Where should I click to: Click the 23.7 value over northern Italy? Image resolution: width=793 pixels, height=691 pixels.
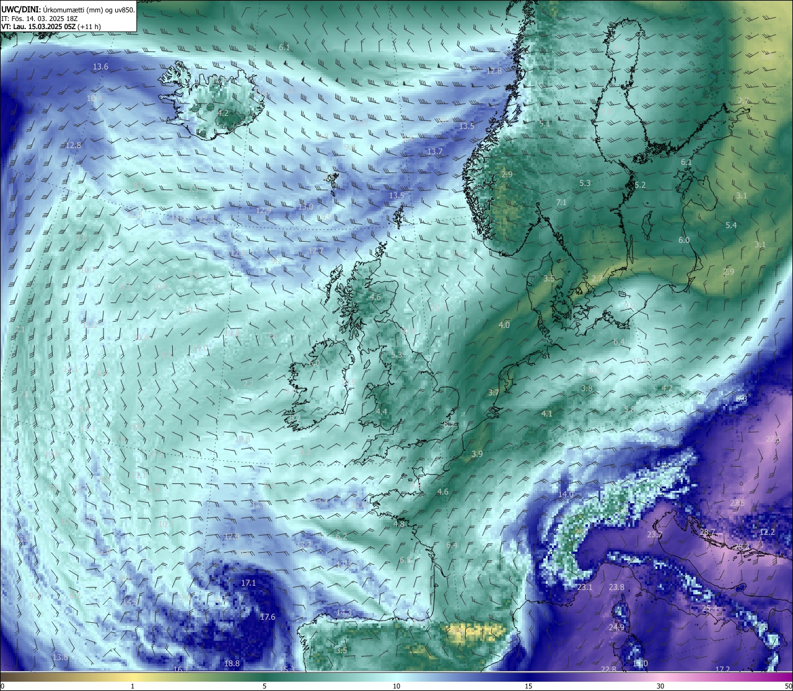[x=655, y=534]
